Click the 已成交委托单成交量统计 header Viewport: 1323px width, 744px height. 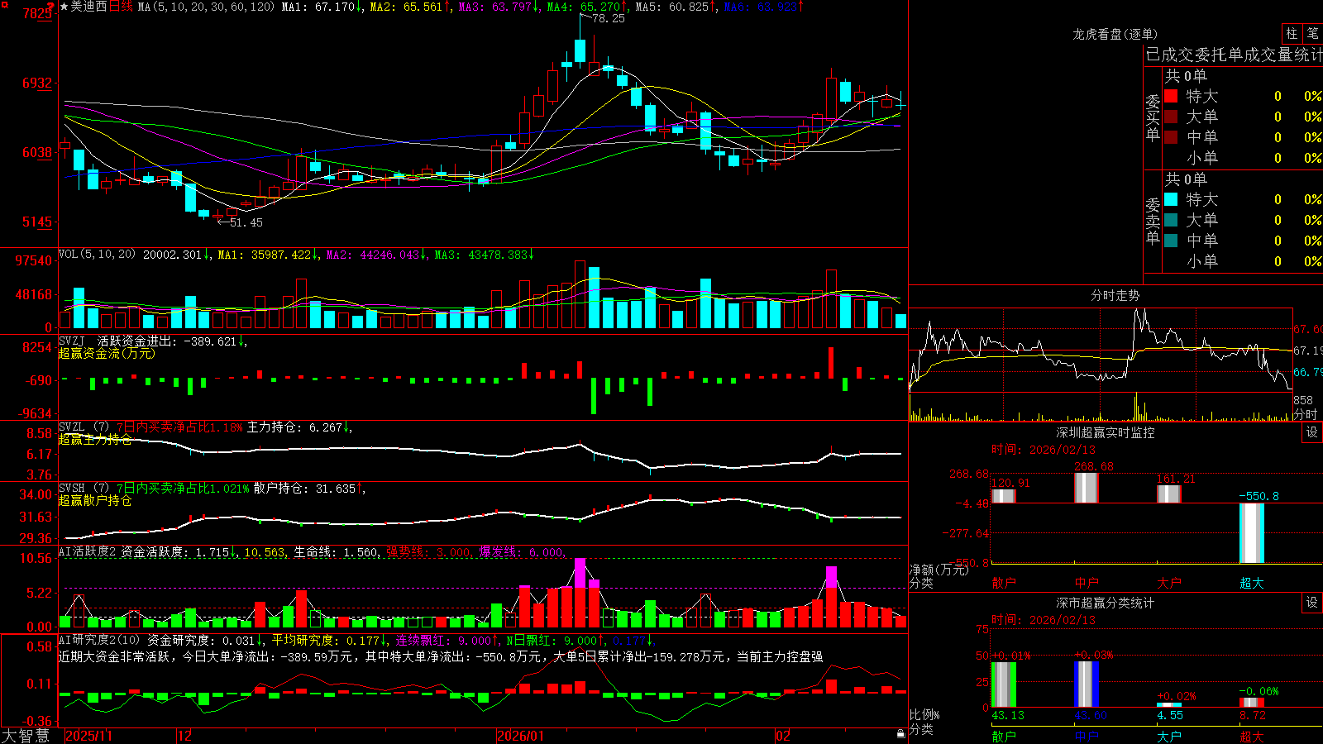(1234, 55)
